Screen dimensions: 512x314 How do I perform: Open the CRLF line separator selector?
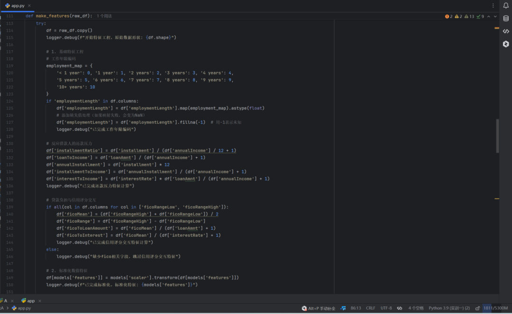pyautogui.click(x=370, y=308)
